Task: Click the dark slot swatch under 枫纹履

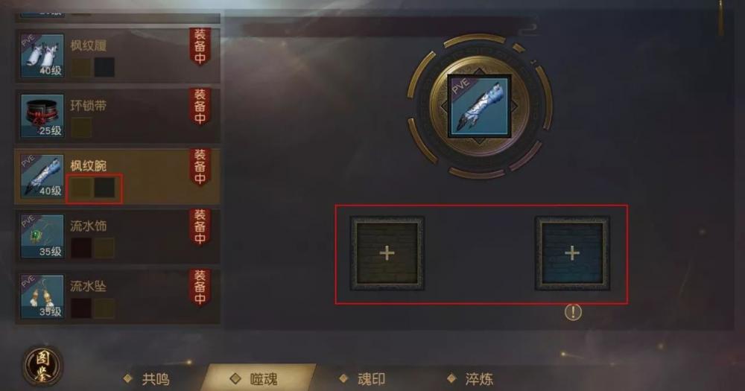Action: (x=104, y=68)
